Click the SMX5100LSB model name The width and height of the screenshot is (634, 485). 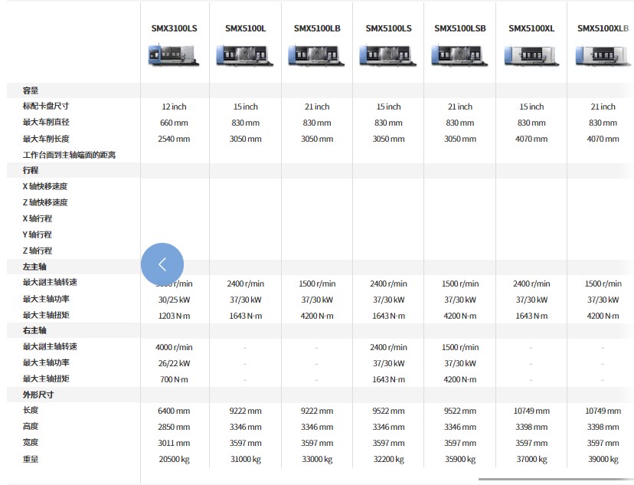[460, 28]
